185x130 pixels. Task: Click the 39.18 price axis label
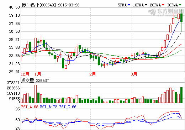[15, 15]
